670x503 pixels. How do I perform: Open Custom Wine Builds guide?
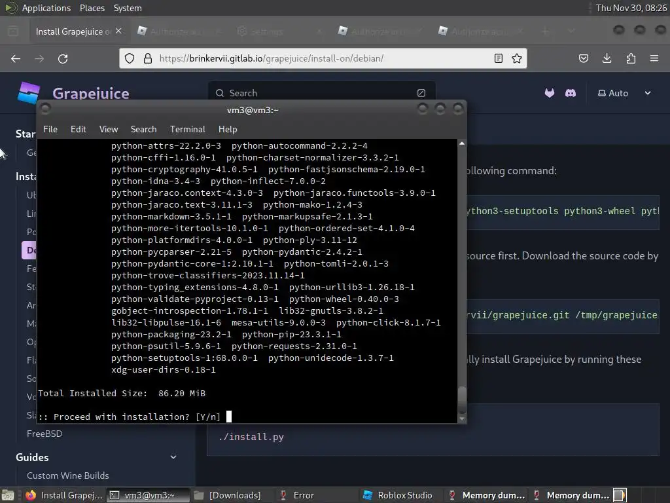(x=68, y=475)
